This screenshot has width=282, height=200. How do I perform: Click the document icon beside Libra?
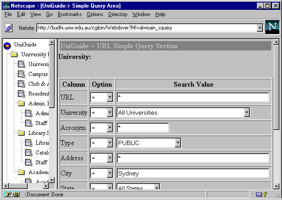tap(28, 142)
